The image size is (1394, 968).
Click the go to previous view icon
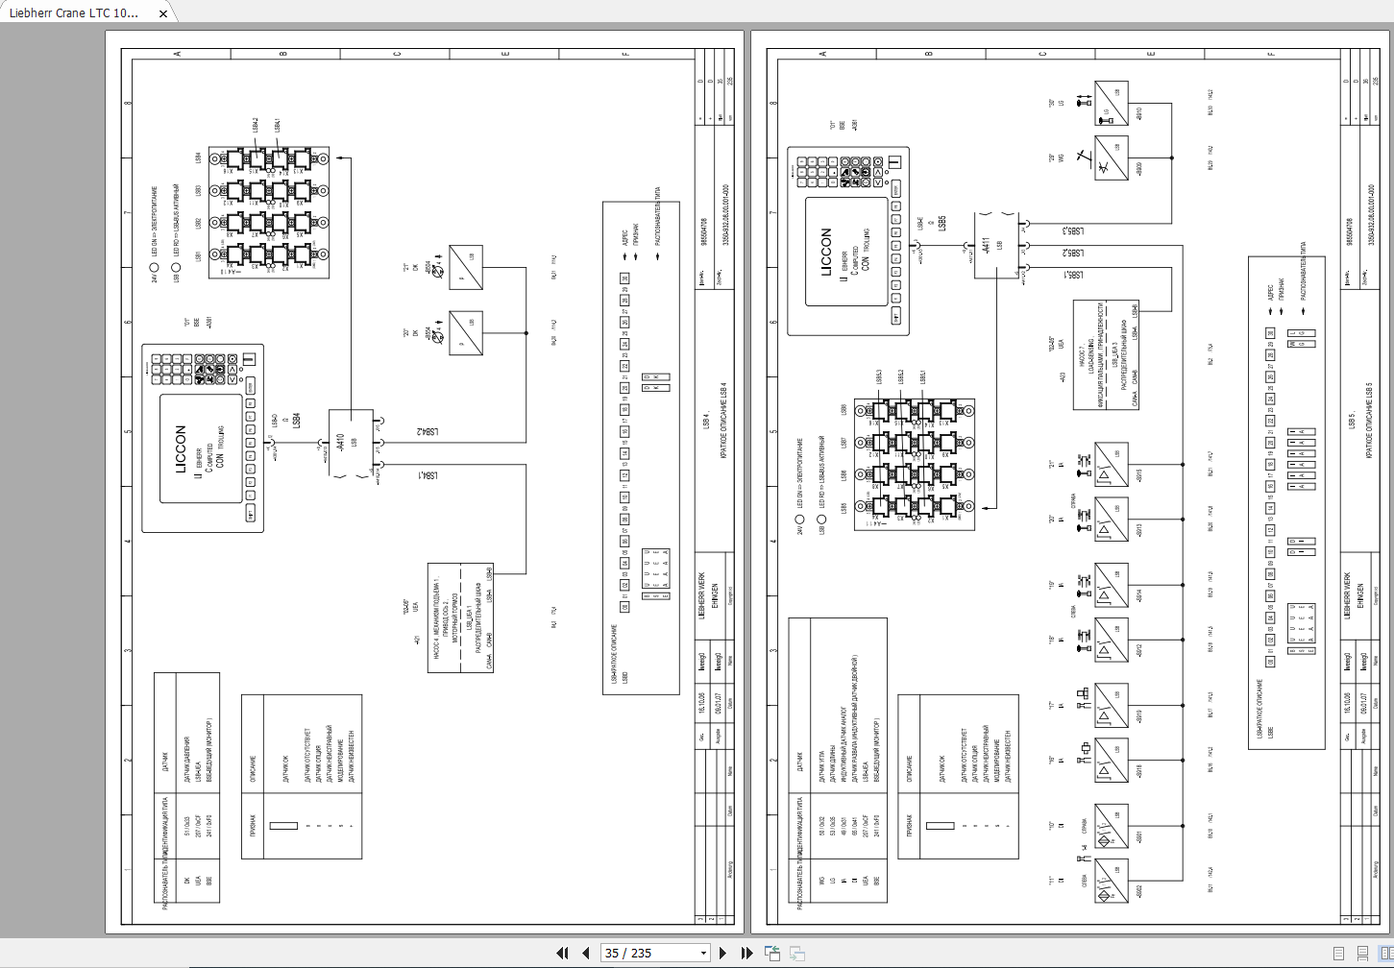coord(772,953)
